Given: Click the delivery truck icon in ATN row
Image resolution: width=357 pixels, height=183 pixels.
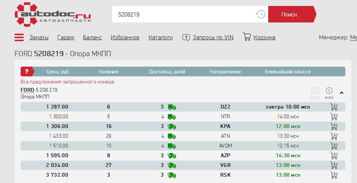Looking at the screenshot, I should coord(172,136).
